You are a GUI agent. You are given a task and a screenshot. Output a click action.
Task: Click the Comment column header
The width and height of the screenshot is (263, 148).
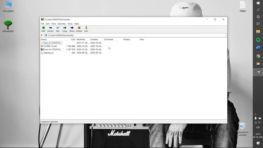point(108,39)
